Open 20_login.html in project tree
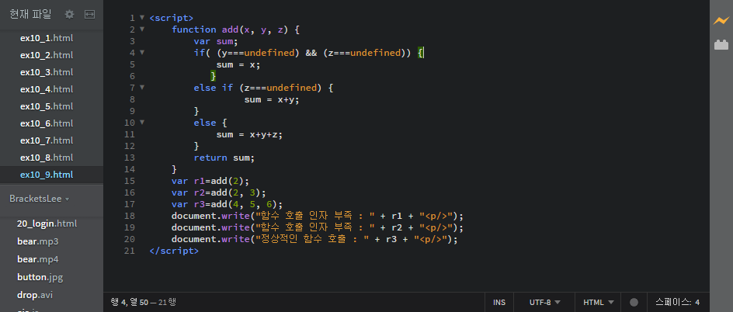This screenshot has width=733, height=312. pyautogui.click(x=47, y=224)
